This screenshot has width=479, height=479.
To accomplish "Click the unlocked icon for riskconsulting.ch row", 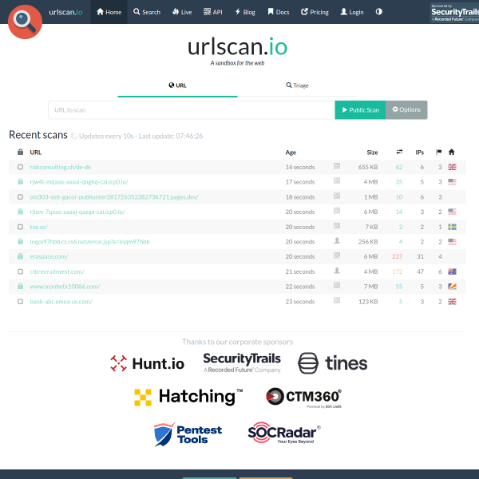I will tap(21, 167).
